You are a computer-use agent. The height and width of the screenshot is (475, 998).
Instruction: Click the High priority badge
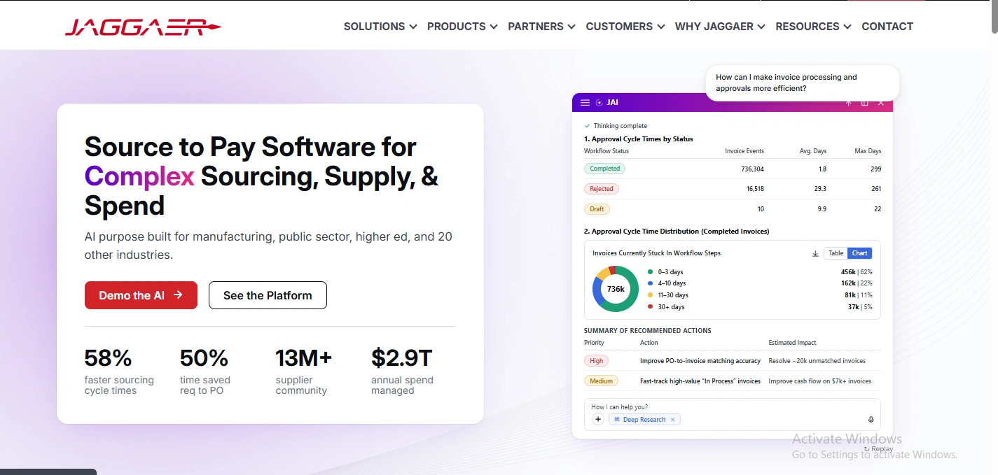pos(596,361)
